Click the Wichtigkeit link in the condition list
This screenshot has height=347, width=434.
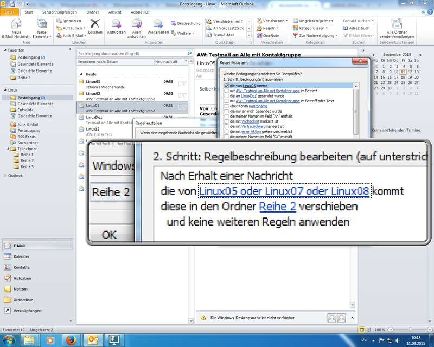(x=250, y=121)
